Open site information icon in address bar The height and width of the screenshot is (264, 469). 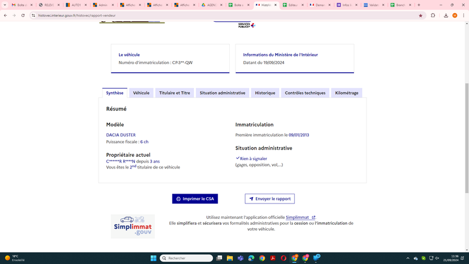coord(33,16)
